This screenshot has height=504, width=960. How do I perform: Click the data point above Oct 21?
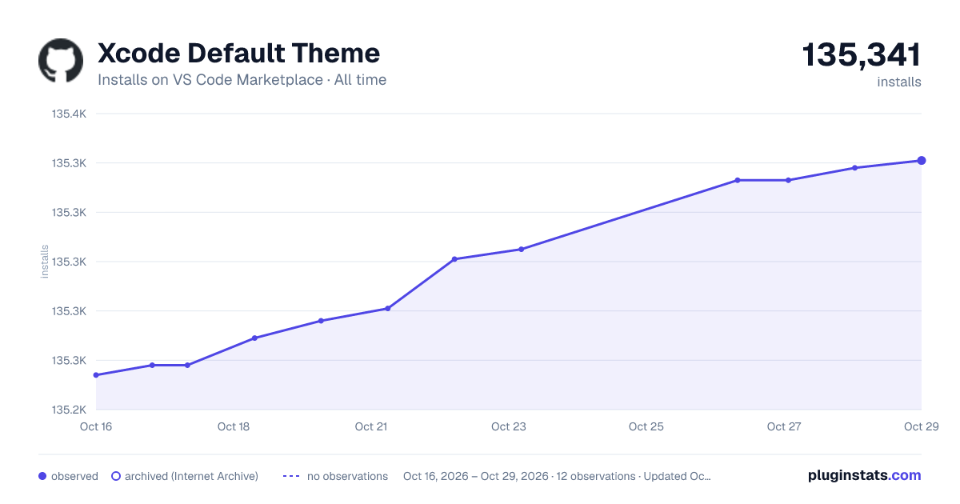click(x=388, y=308)
